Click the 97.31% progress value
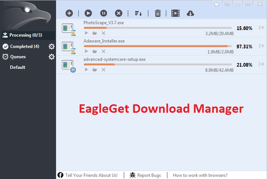Screen dimensions: 267x179 (244, 46)
